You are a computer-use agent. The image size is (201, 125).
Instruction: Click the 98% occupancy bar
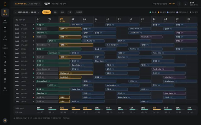(x=76, y=110)
